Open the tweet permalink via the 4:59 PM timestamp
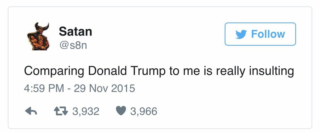This screenshot has width=320, height=133. point(44,89)
